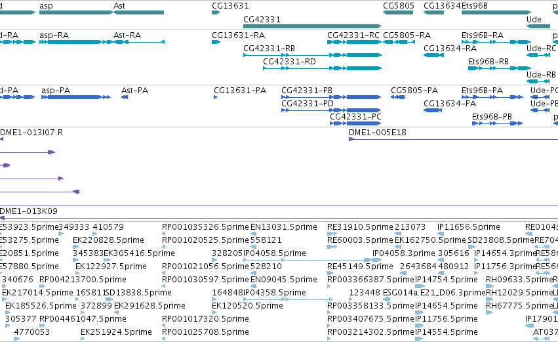Click EST label EN13031.5prime
This screenshot has height=342, width=558.
click(x=284, y=227)
